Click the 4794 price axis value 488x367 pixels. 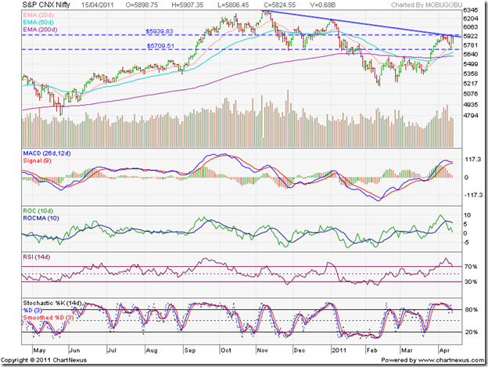(x=470, y=116)
